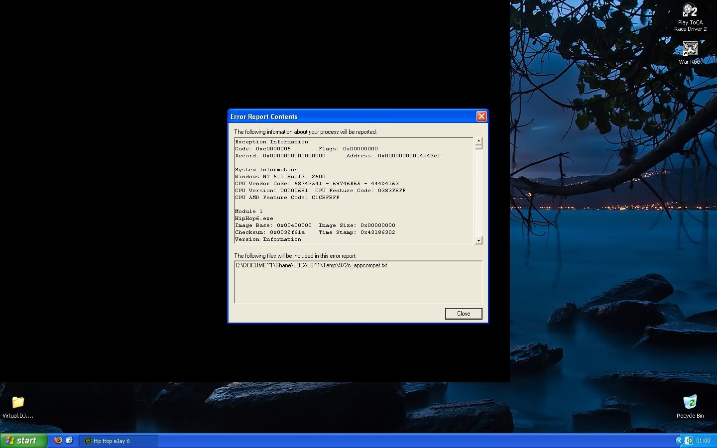Close Error Report Contents via red X

point(481,116)
